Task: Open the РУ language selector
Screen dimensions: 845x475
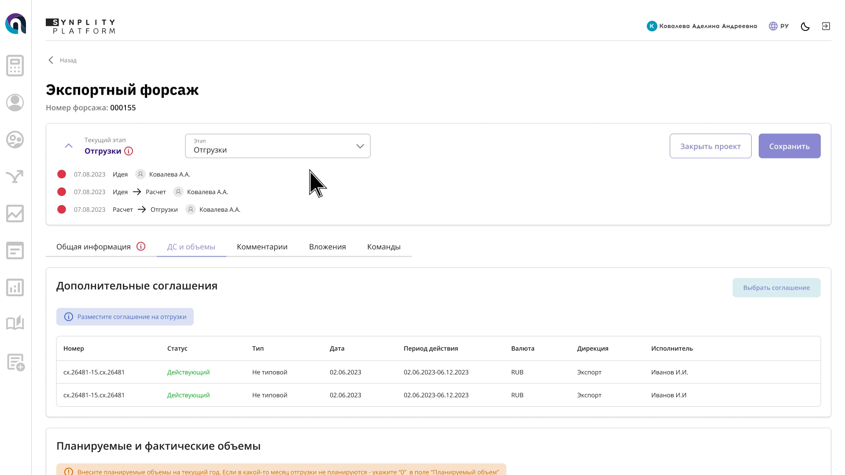Action: coord(779,26)
